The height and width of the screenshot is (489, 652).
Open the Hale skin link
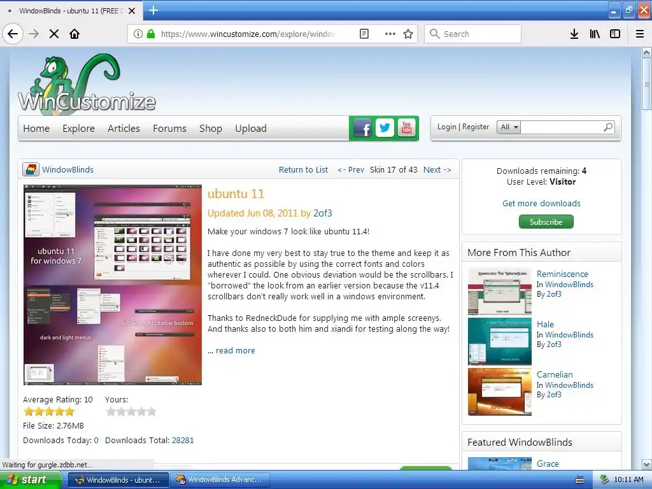pyautogui.click(x=545, y=324)
